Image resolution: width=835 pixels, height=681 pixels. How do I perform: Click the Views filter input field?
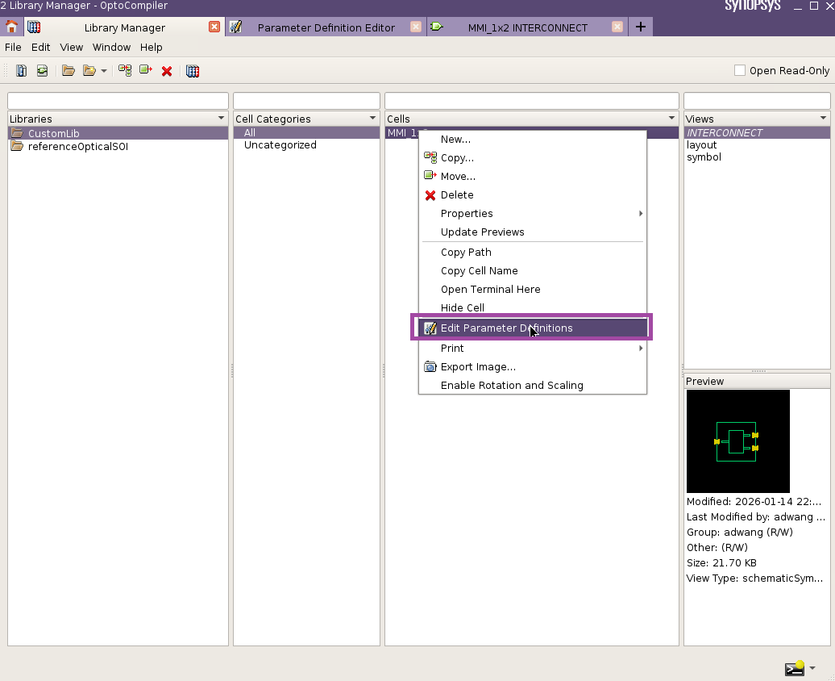pyautogui.click(x=758, y=101)
